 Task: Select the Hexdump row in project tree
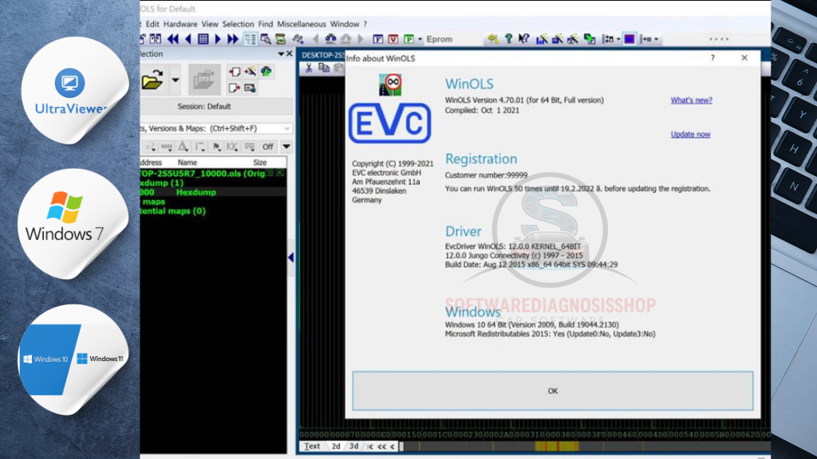click(195, 192)
